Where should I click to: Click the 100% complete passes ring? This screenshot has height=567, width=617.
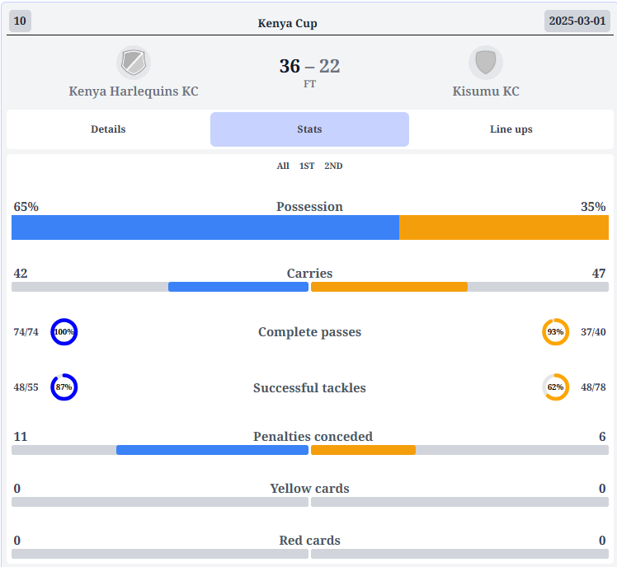tap(64, 332)
